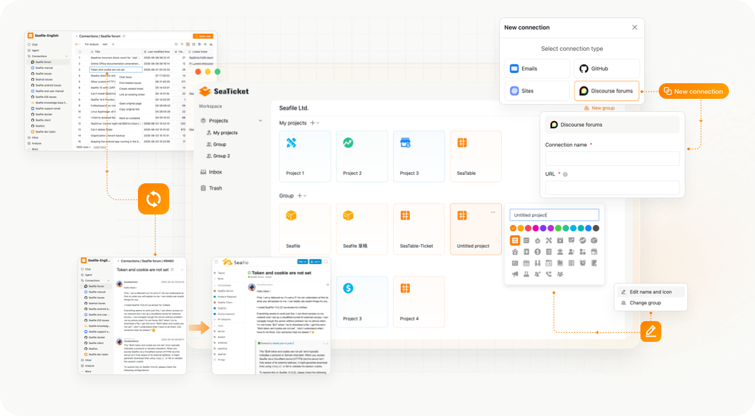Image resolution: width=755 pixels, height=416 pixels.
Task: Click the Sign Up button on Seafile forum
Action: coord(303,261)
